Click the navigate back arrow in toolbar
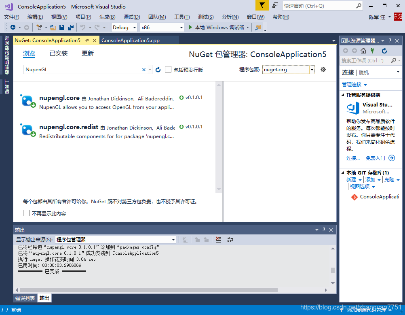 coord(13,27)
